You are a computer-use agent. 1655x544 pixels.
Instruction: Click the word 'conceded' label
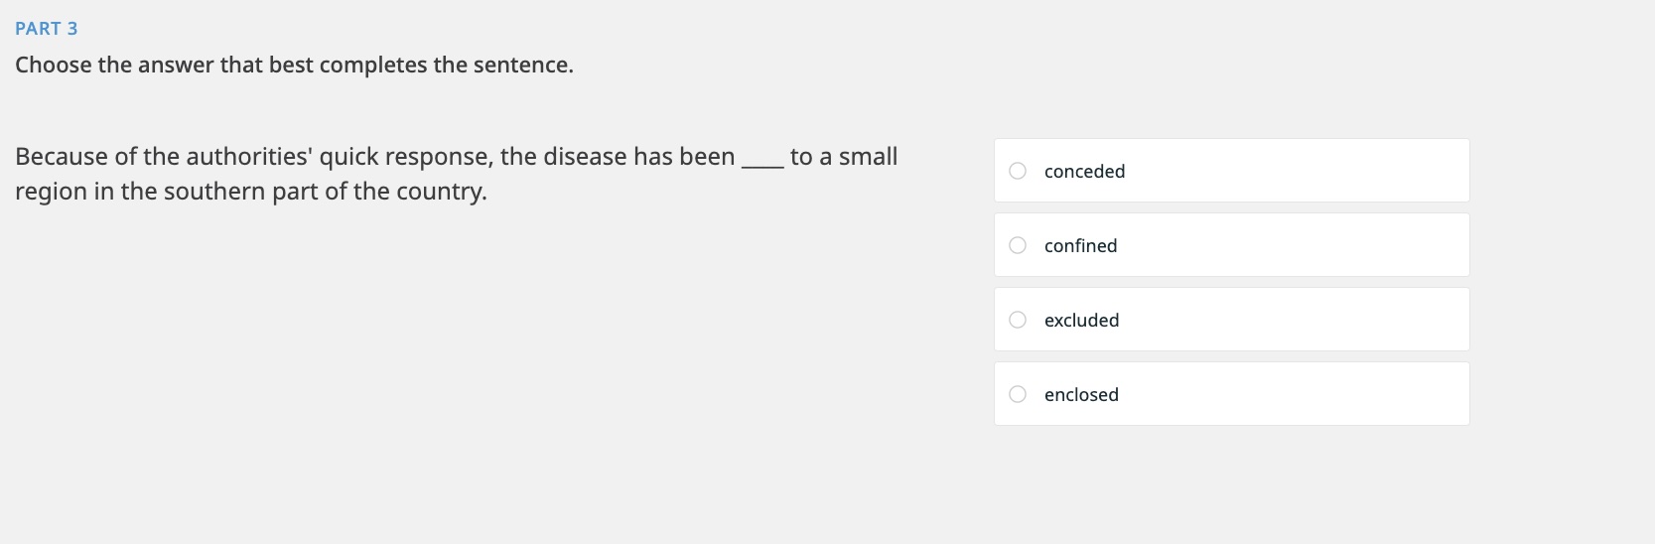[x=1084, y=172]
